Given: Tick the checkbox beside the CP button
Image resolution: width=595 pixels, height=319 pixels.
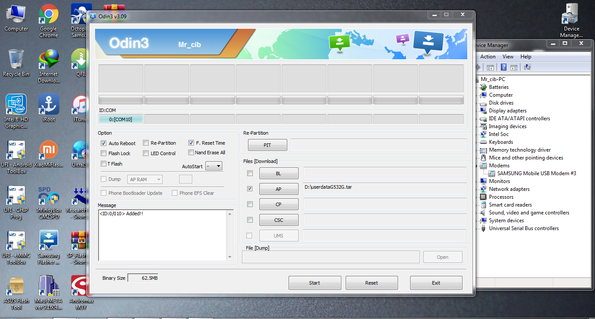Looking at the screenshot, I should click(250, 204).
